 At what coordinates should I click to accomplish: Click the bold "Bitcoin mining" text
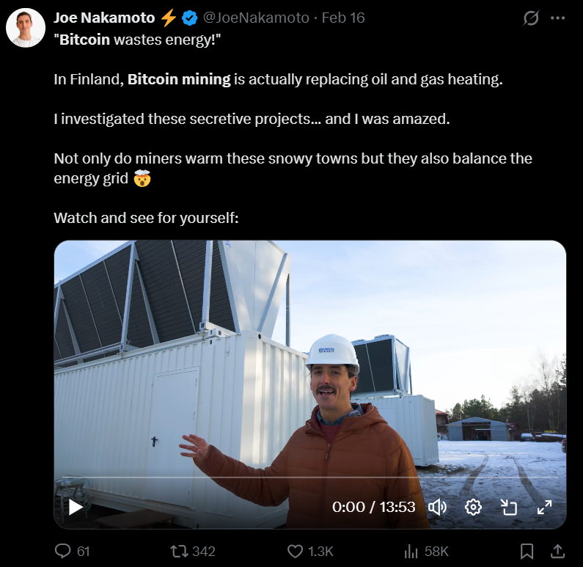point(179,79)
